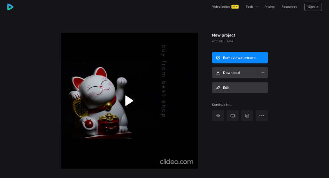Click the MP4 format label
The width and height of the screenshot is (329, 178).
tap(230, 41)
